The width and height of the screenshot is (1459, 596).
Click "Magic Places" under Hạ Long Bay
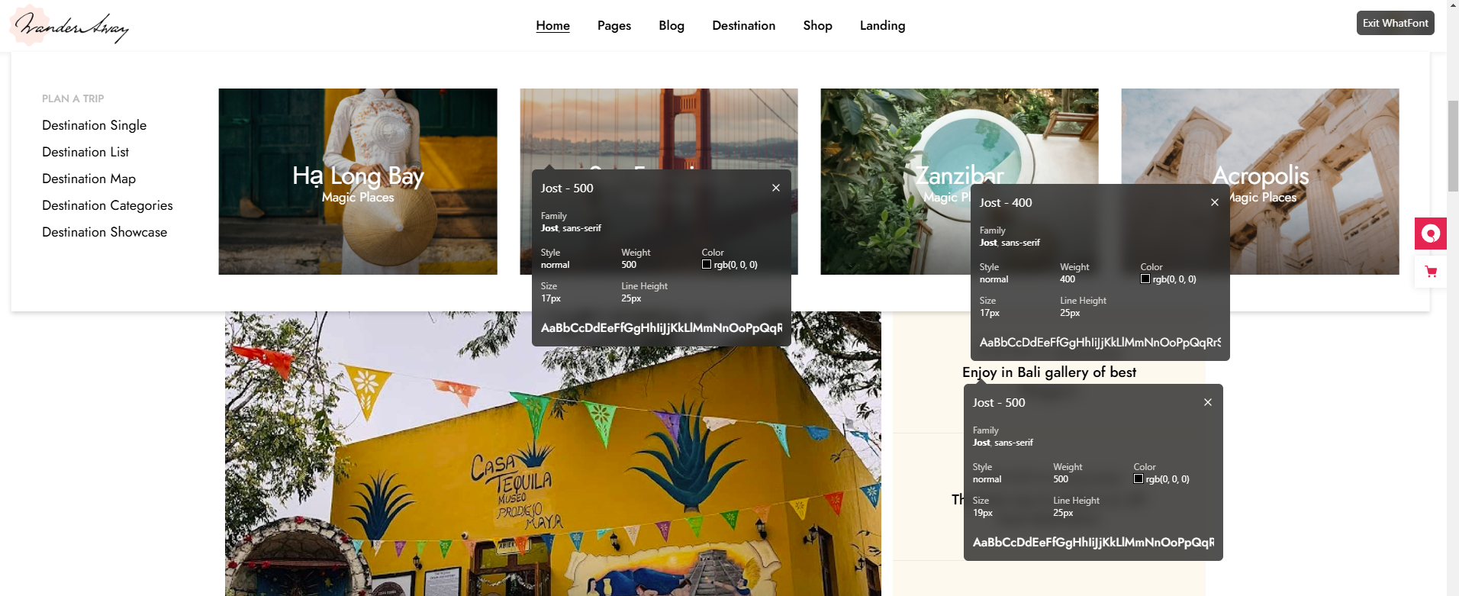point(358,197)
